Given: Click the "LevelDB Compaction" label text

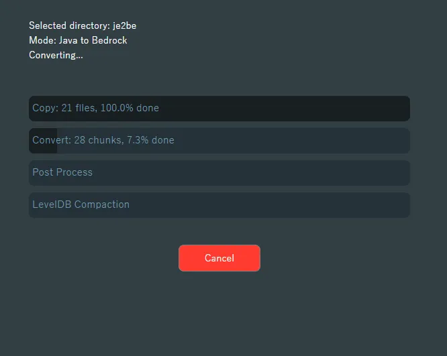Looking at the screenshot, I should click(x=81, y=204).
